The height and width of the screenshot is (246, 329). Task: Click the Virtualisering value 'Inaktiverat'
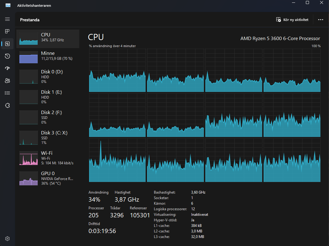point(199,215)
